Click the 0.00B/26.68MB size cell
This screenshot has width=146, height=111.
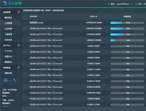tap(93, 87)
